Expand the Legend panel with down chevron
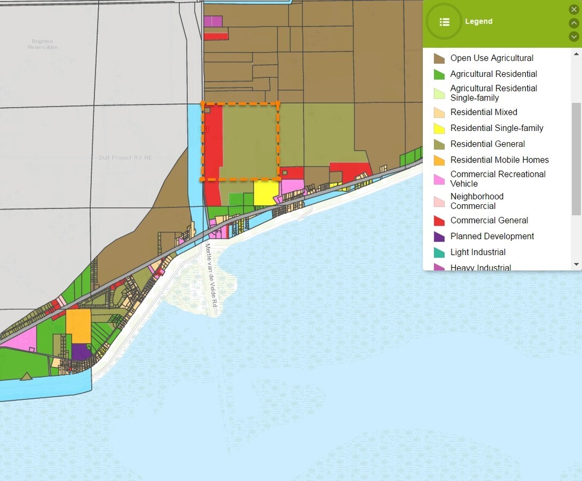Image resolution: width=582 pixels, height=481 pixels. (x=574, y=36)
